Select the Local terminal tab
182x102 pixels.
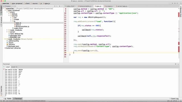(8, 67)
